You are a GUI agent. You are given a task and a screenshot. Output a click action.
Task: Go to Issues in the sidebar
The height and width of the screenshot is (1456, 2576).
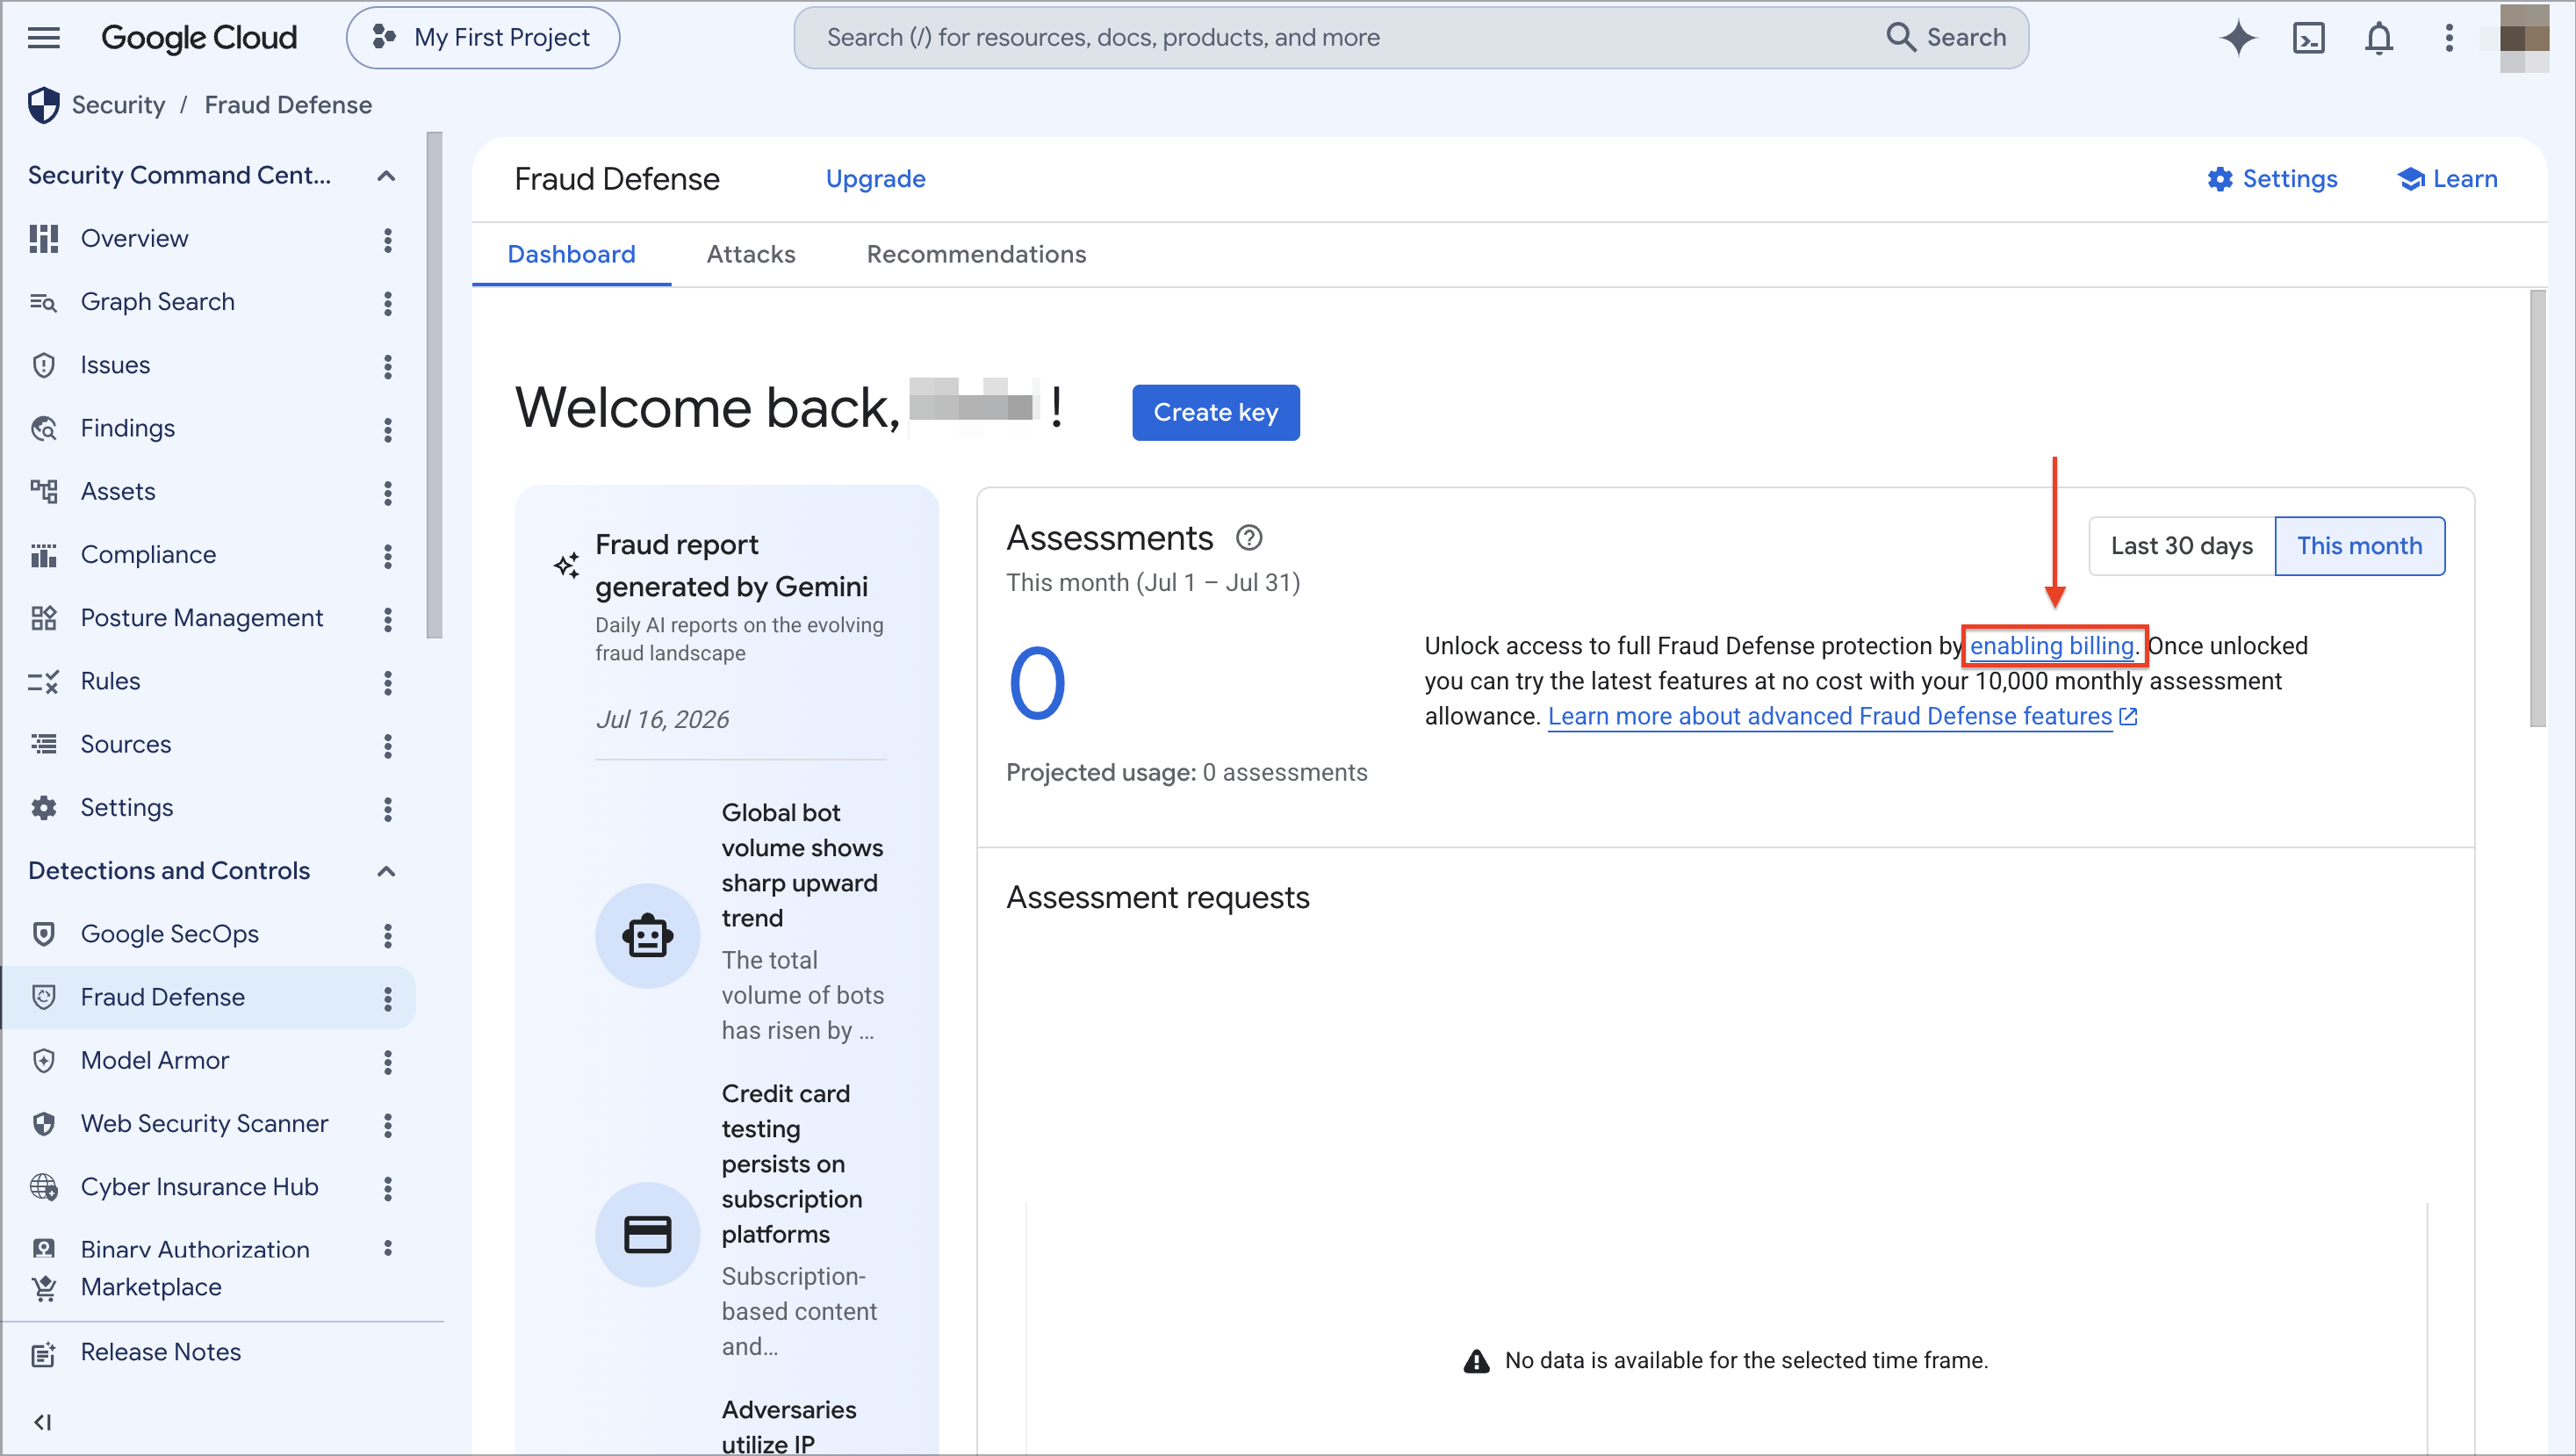point(115,365)
